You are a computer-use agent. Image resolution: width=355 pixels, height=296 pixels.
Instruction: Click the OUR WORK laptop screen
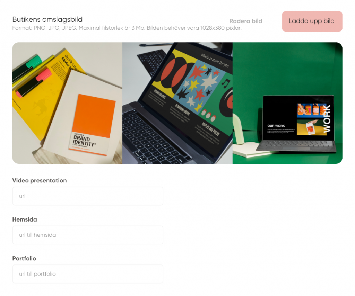coord(298,118)
